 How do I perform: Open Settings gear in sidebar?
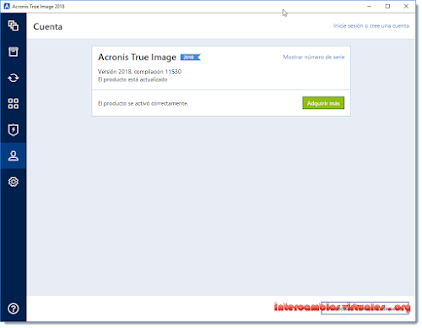14,182
